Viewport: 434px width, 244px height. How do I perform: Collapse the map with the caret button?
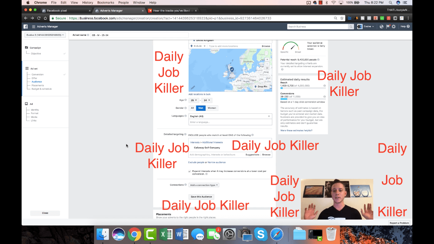[266, 52]
